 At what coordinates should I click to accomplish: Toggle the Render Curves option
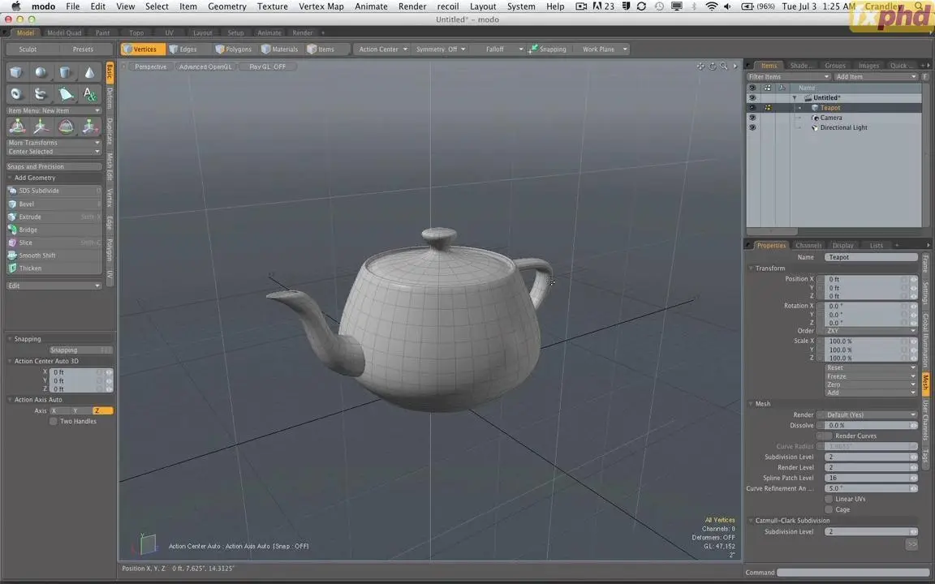pyautogui.click(x=825, y=436)
